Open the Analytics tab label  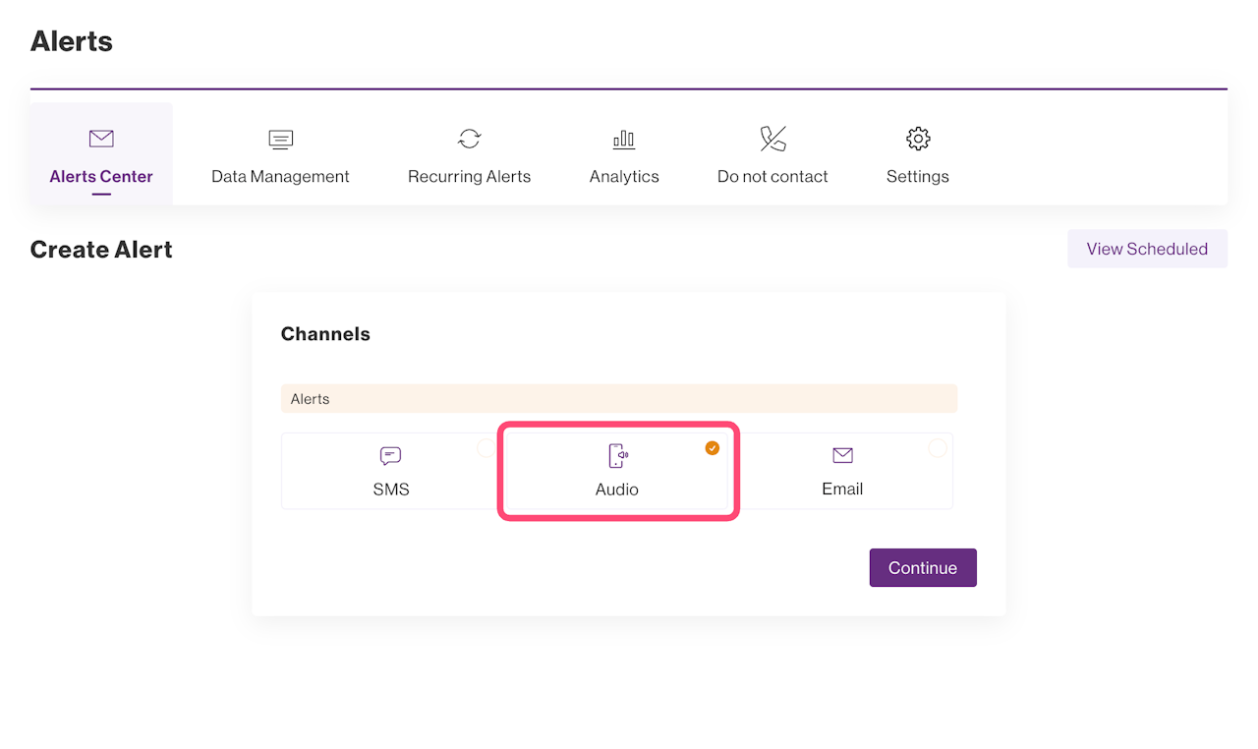pos(624,177)
